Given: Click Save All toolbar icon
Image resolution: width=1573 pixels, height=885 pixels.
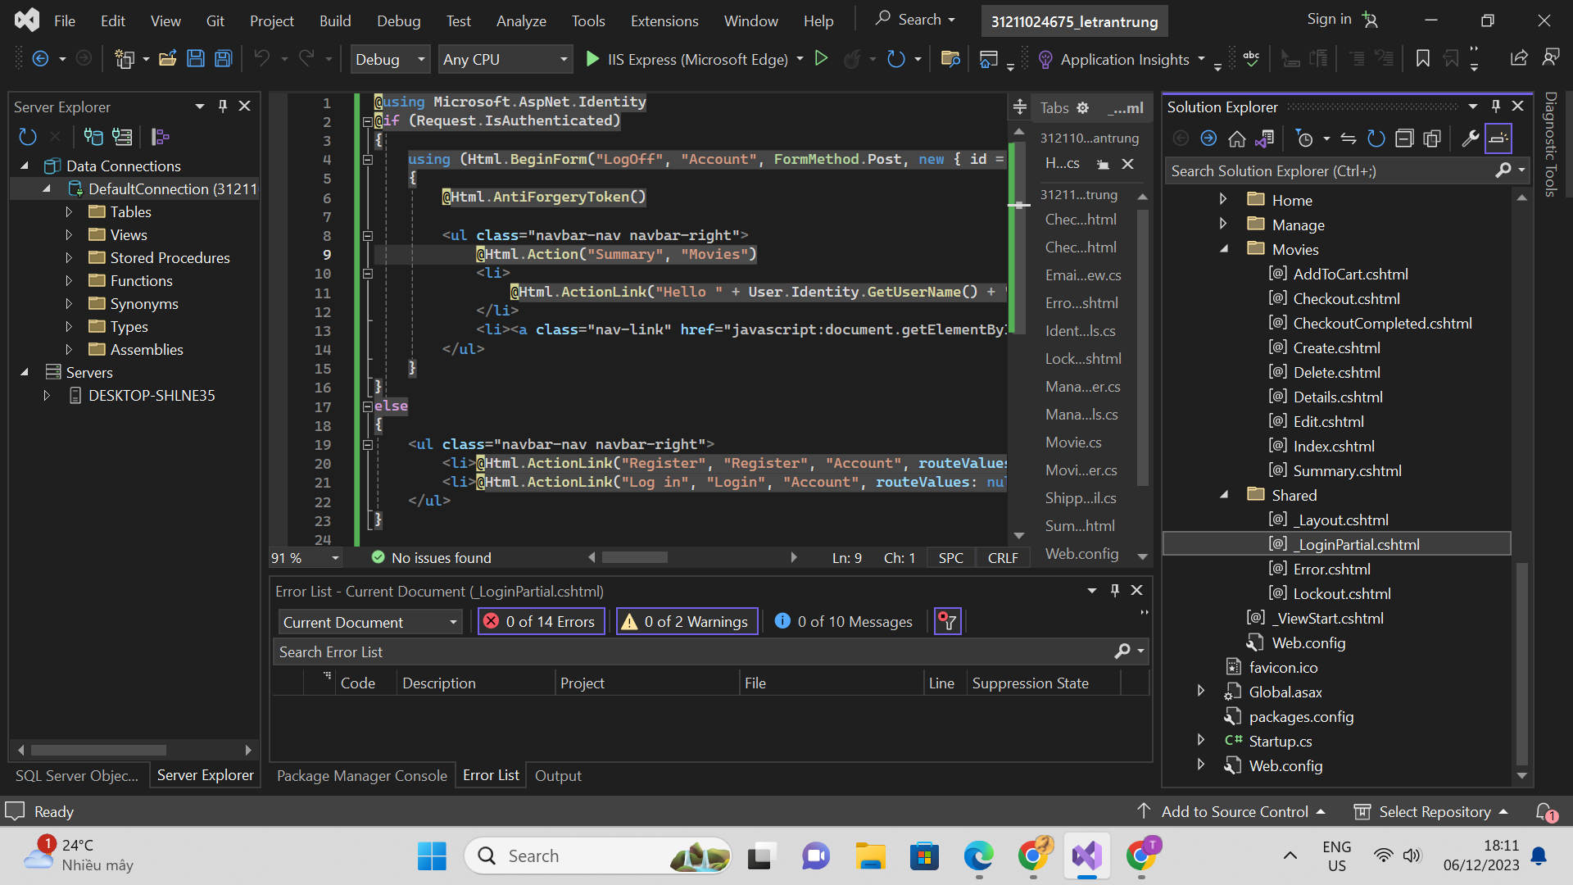Looking at the screenshot, I should 223,59.
